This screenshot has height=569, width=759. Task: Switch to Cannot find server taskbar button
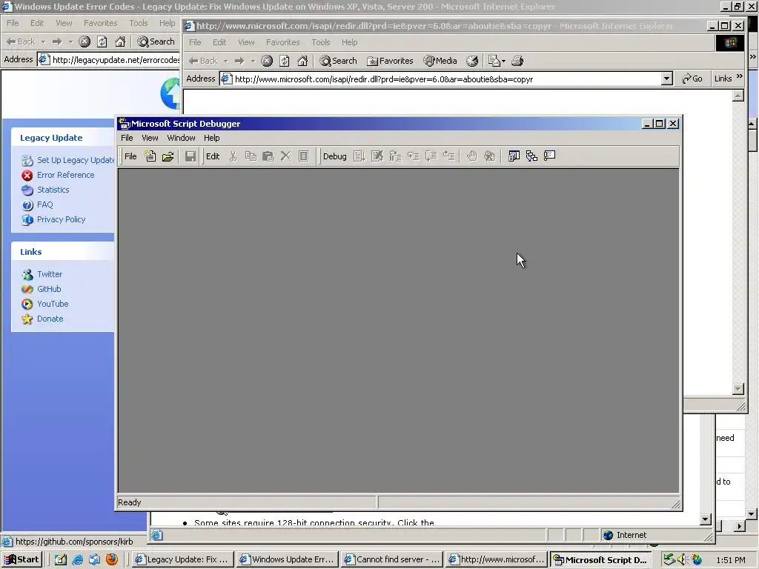(391, 559)
